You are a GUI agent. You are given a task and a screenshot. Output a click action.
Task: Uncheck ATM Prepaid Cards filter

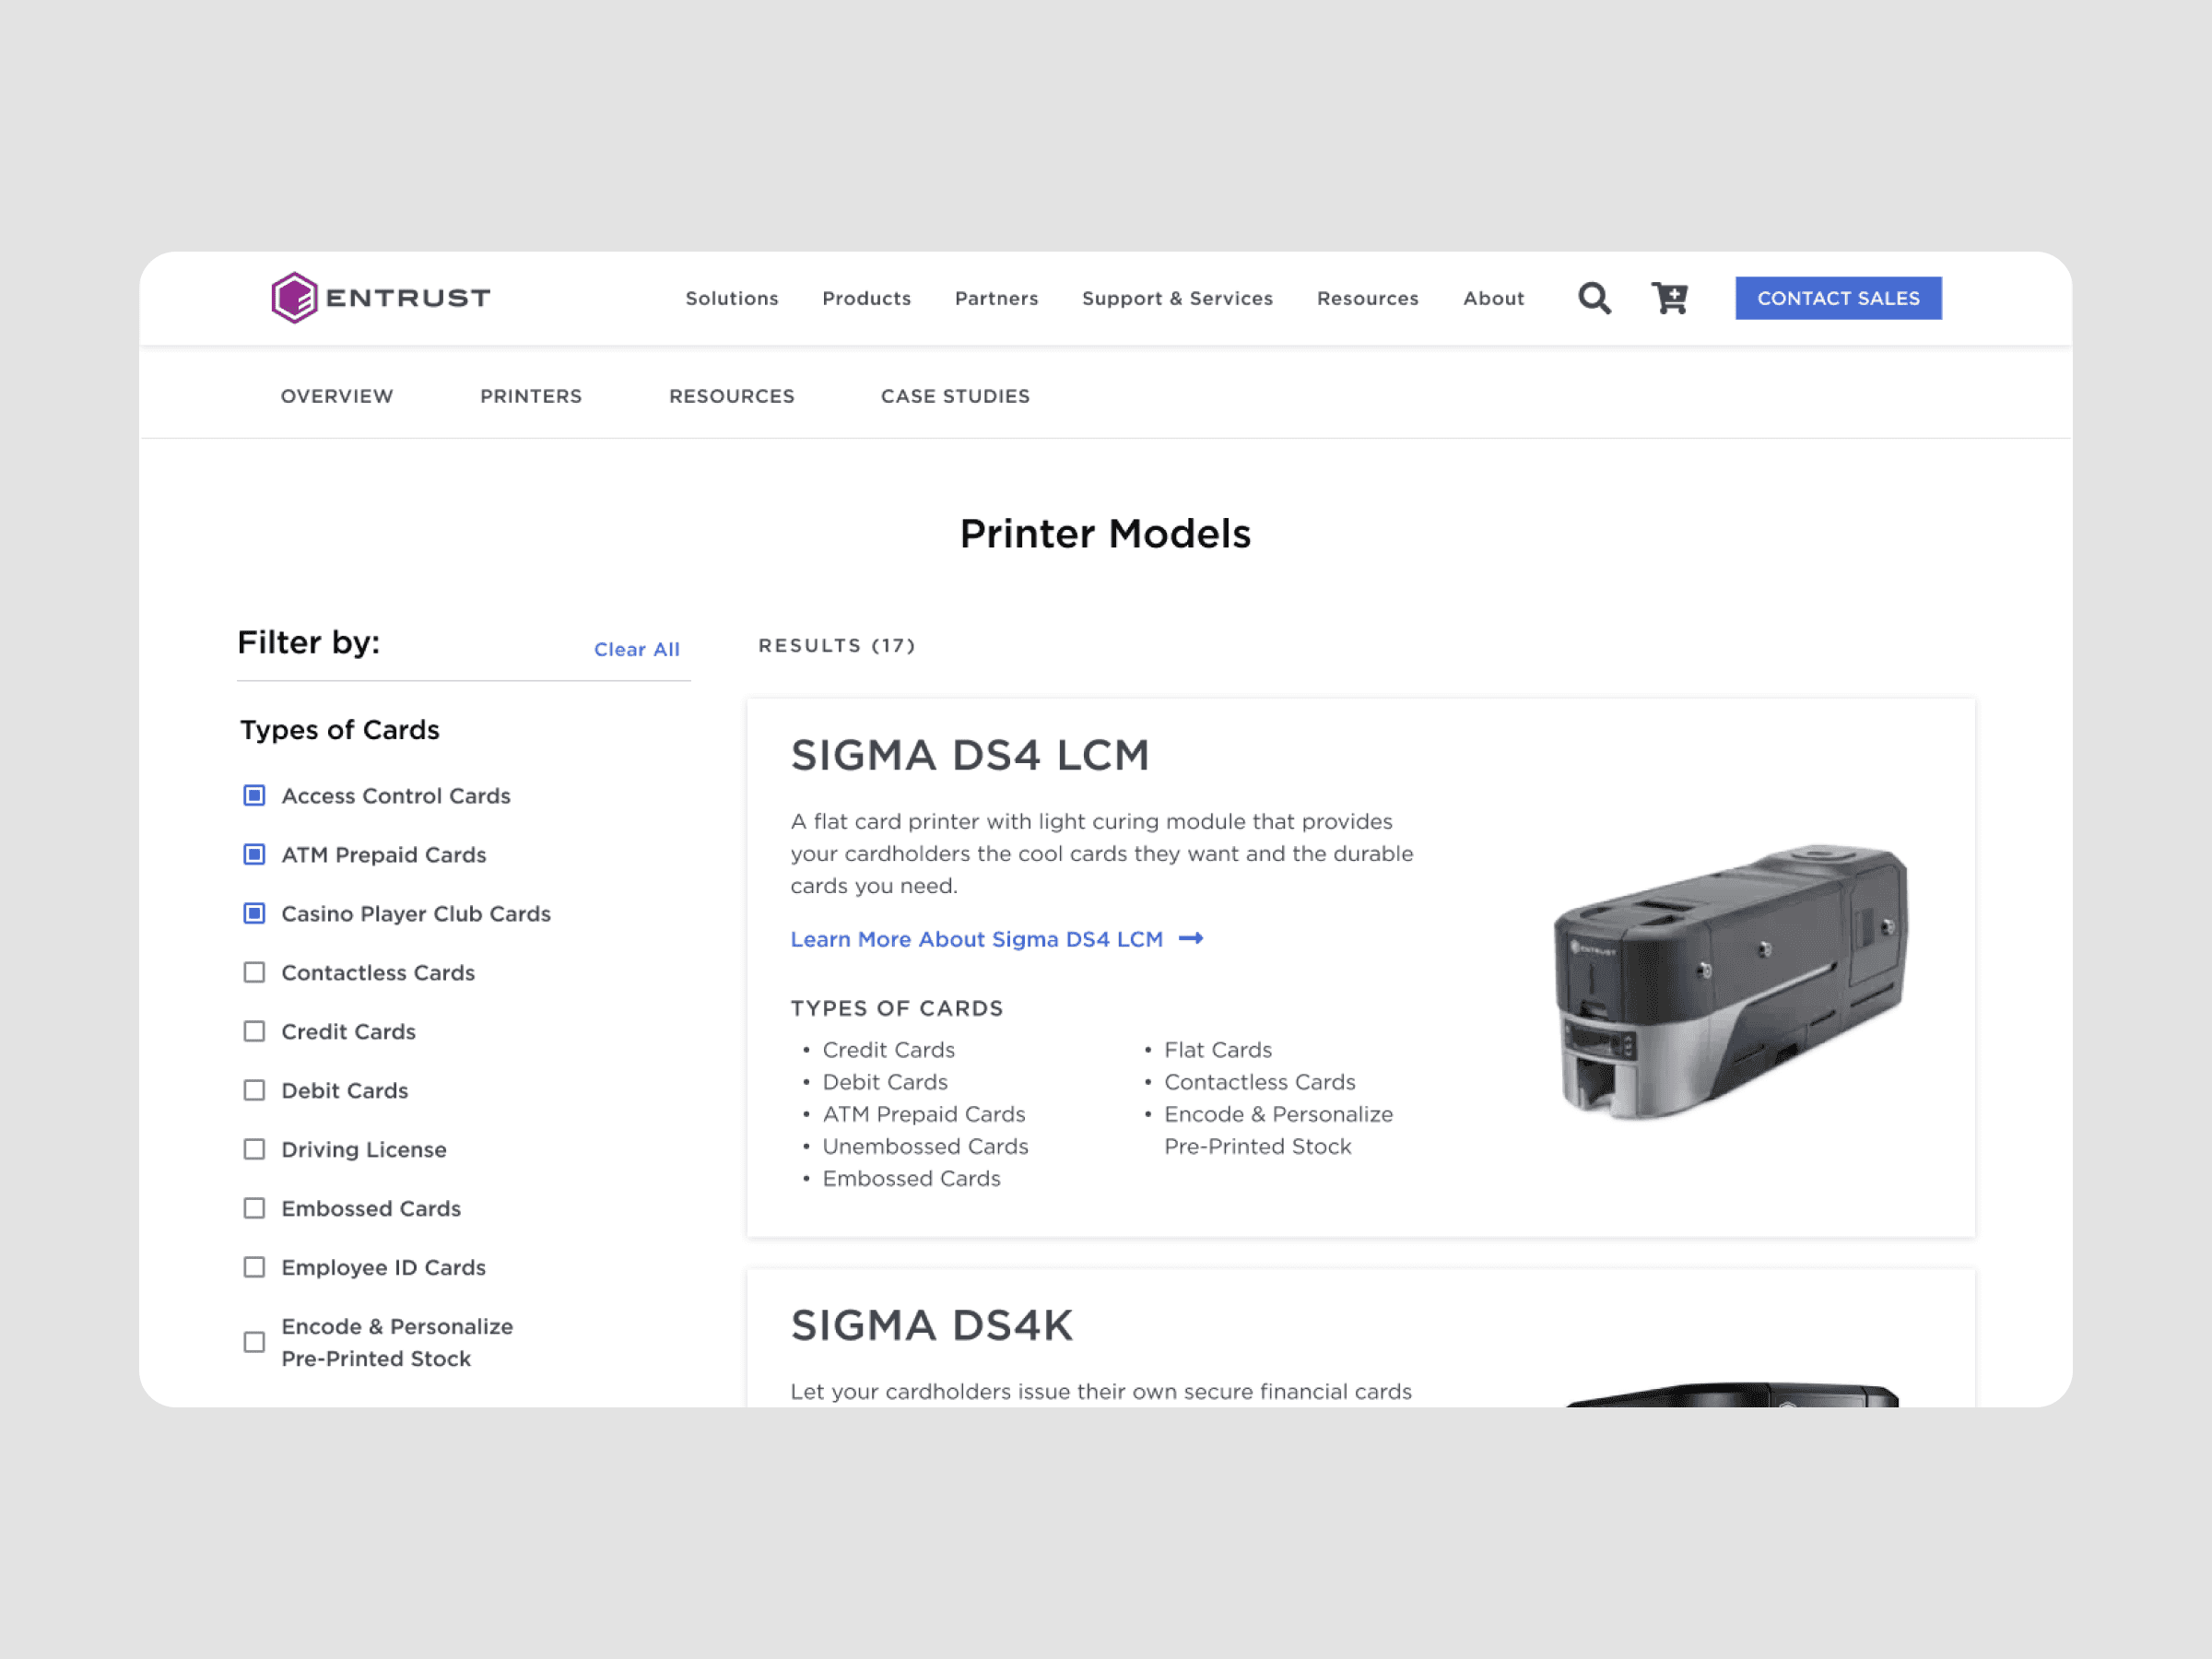pos(254,855)
